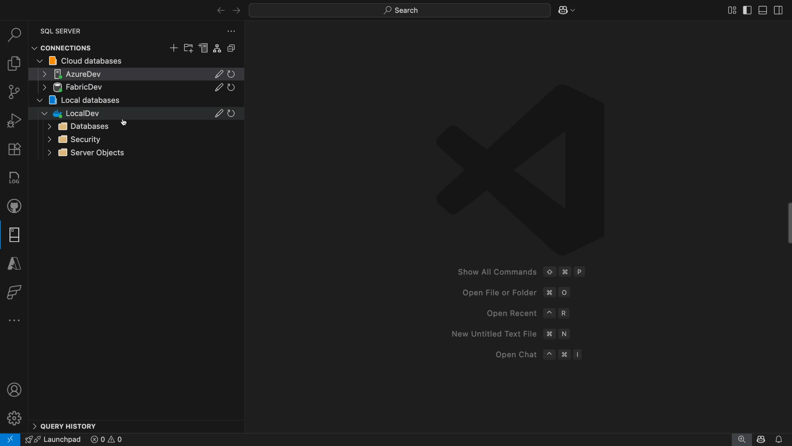
Task: Select the Local databases group label
Action: 90,100
